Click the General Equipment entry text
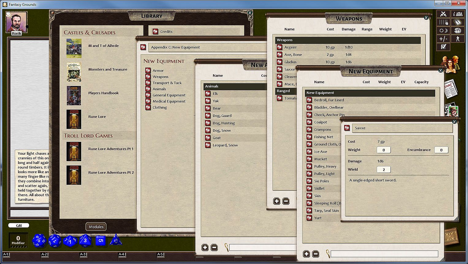The height and width of the screenshot is (264, 468). (169, 95)
